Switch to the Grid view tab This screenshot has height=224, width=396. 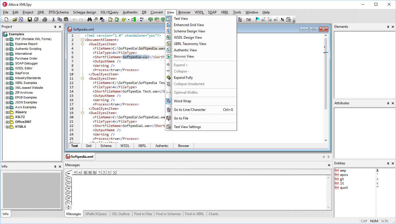click(x=89, y=146)
